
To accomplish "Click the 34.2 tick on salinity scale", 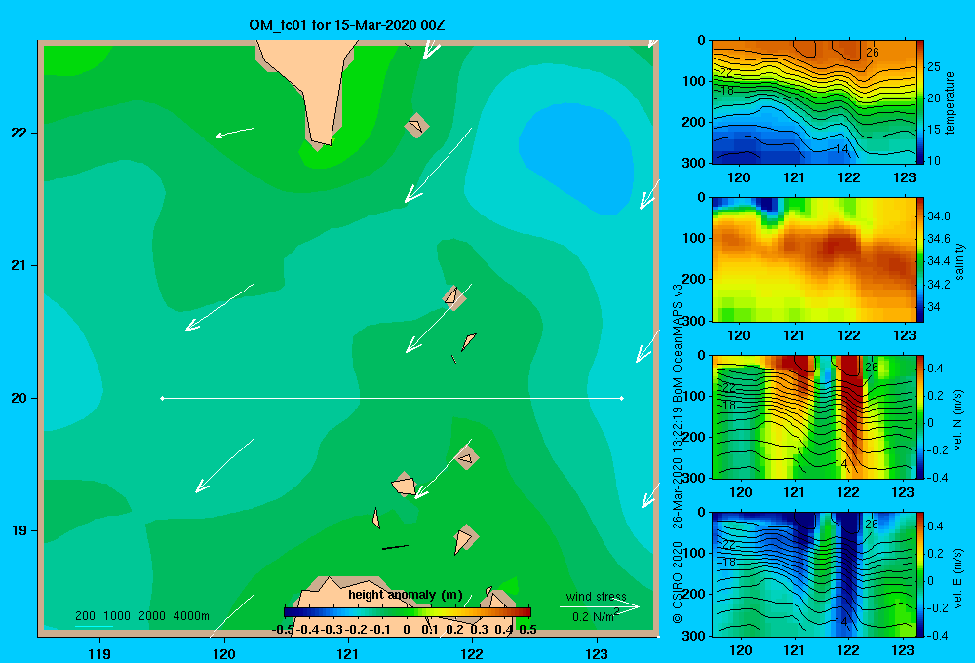I will click(x=938, y=285).
